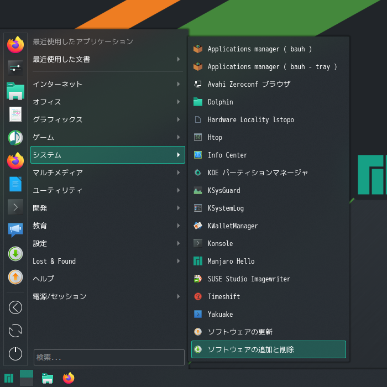Click the green download arrow favorite icon
The height and width of the screenshot is (387, 387).
pos(15,254)
